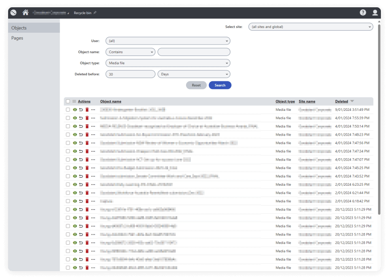Restore the first deleted media file
The image size is (389, 280).
coord(81,109)
